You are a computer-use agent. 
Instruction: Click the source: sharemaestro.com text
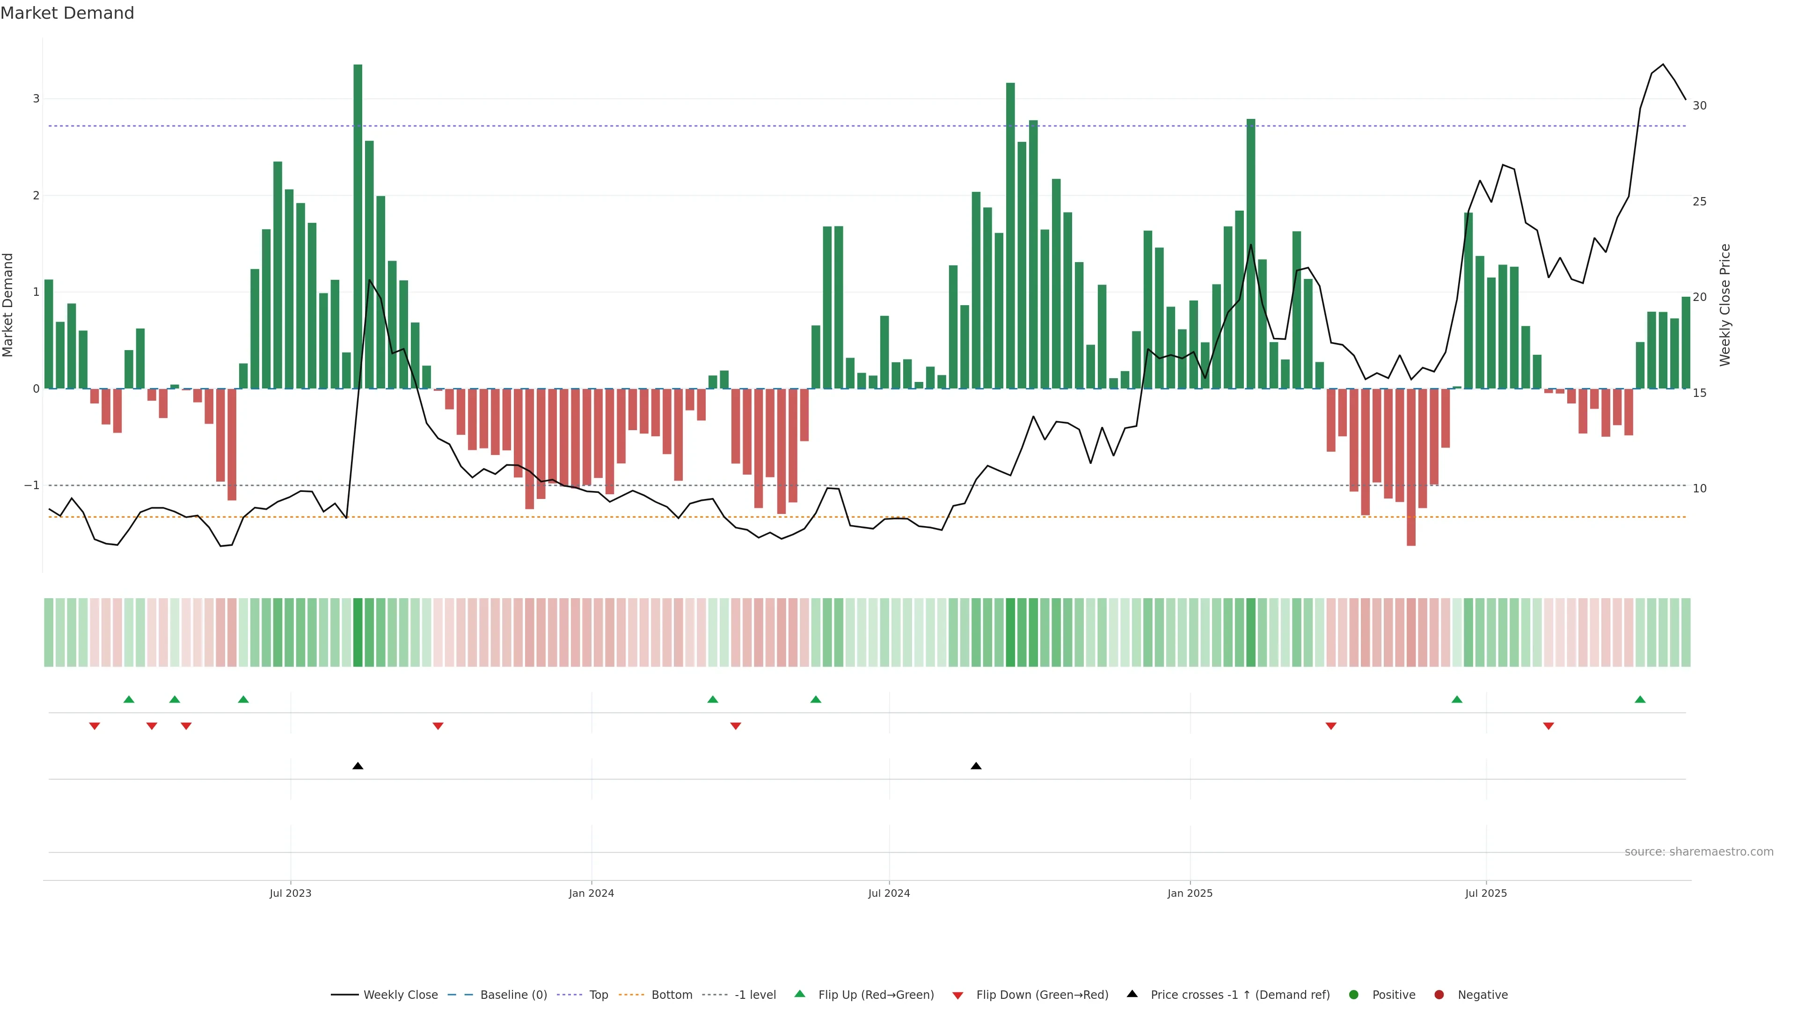pyautogui.click(x=1699, y=852)
